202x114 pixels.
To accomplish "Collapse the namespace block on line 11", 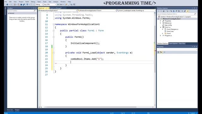I will coord(54,24).
